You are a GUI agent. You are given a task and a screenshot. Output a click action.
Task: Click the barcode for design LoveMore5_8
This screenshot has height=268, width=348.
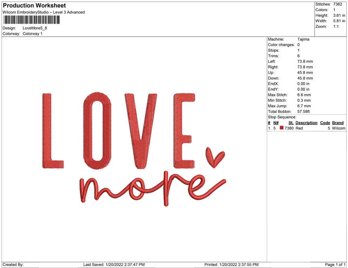coord(32,20)
